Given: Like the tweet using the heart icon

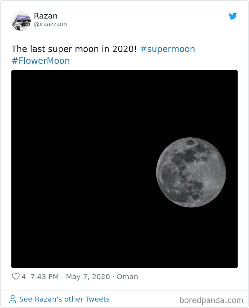Looking at the screenshot, I should 16,276.
